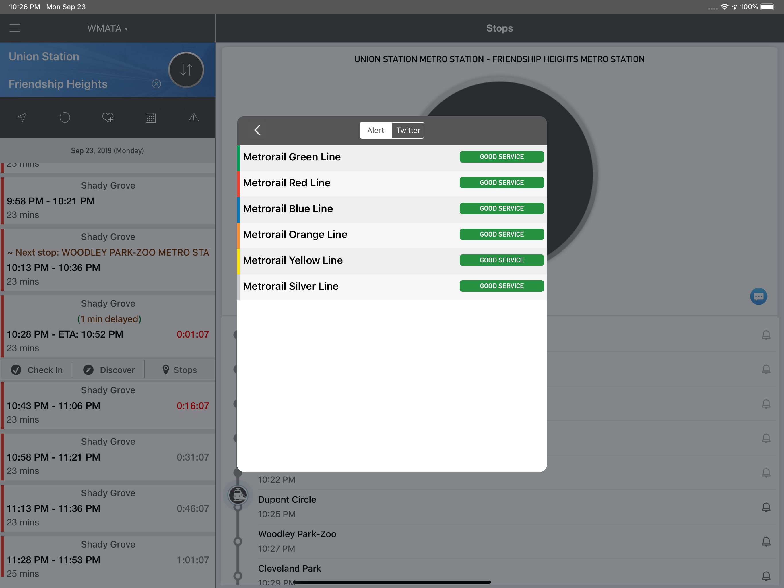Tap the swap stations arrows button
Image resolution: width=784 pixels, height=588 pixels.
click(186, 70)
